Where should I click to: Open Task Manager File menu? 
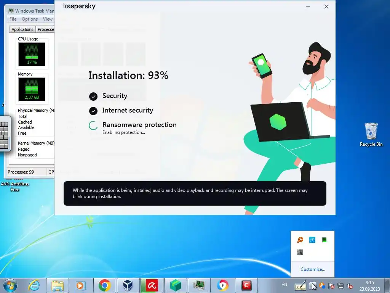click(x=13, y=19)
